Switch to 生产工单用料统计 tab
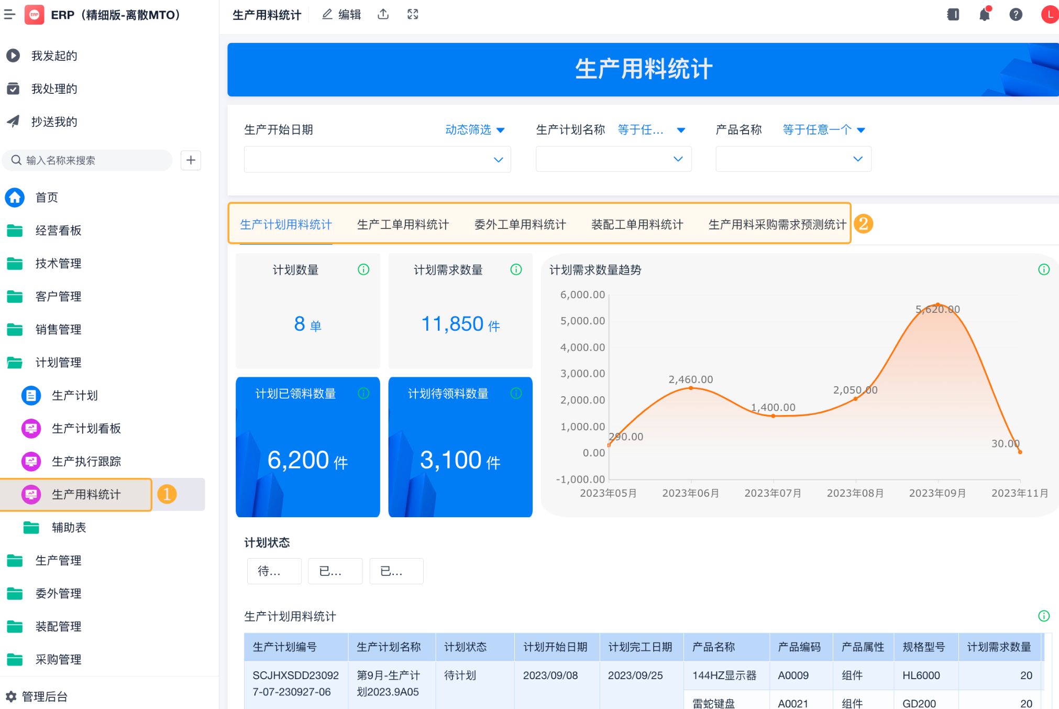 point(403,224)
